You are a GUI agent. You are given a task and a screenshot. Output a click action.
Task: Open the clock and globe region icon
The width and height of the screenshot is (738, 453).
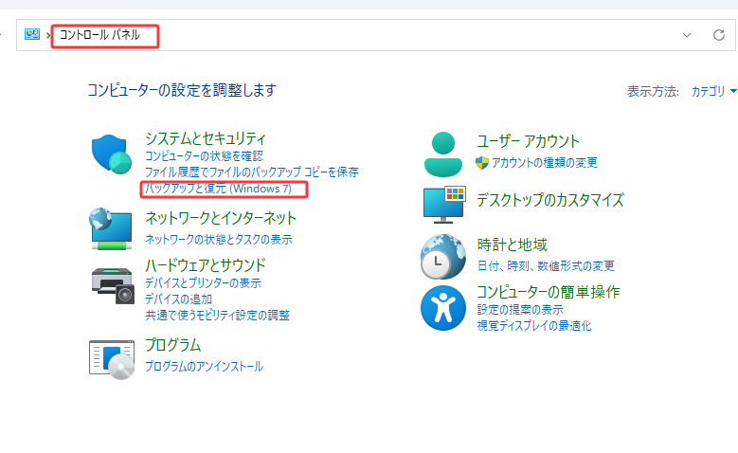(x=442, y=257)
